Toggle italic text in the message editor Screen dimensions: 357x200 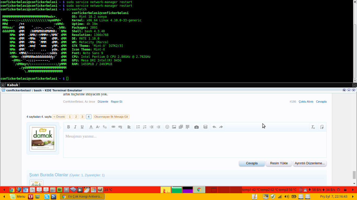tap(75, 127)
